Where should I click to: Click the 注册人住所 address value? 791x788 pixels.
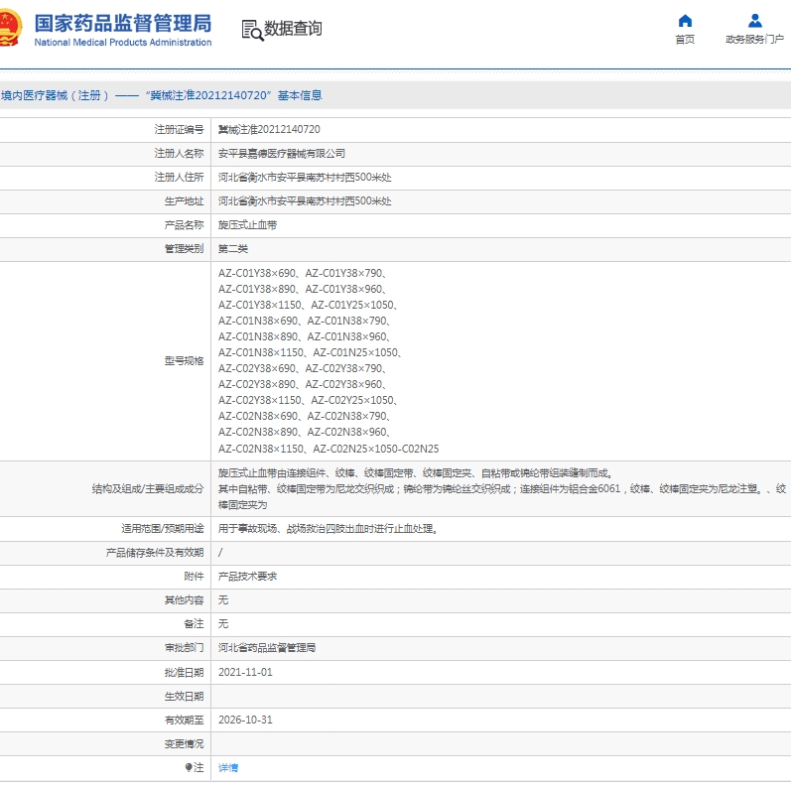coord(305,177)
